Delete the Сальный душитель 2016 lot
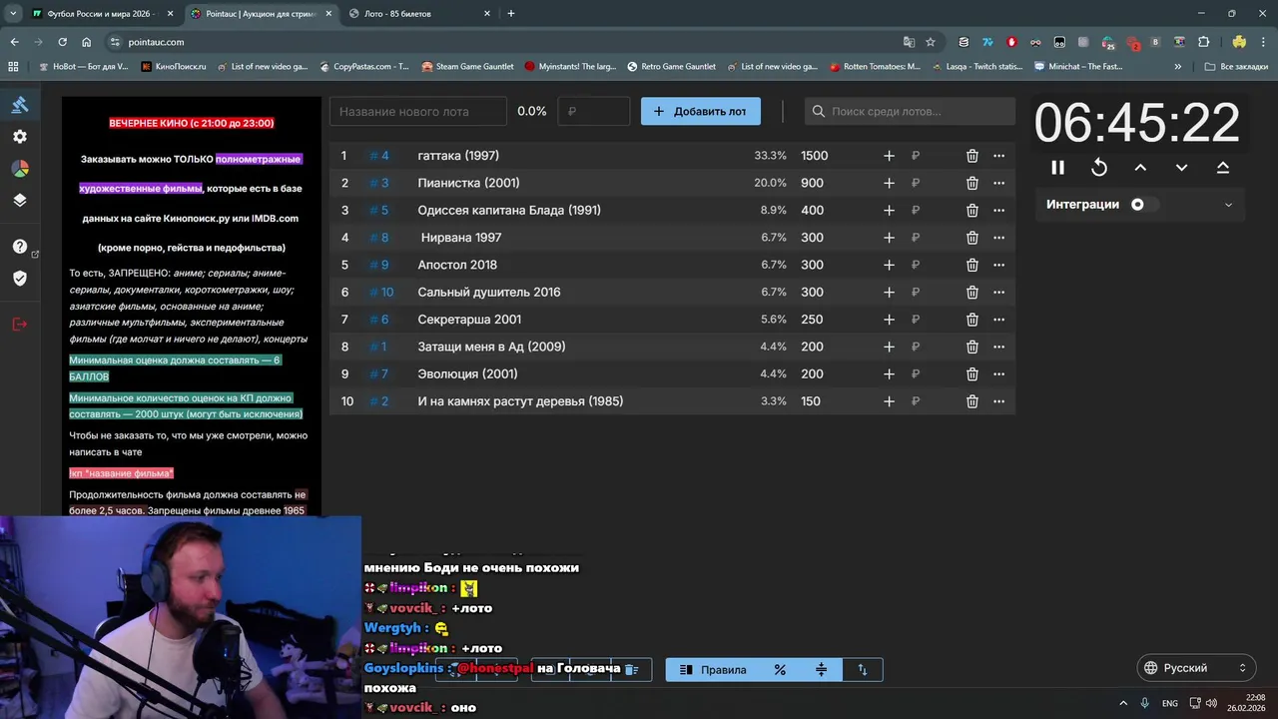Screen dimensions: 1278x719 pos(971,292)
